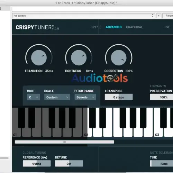Click the 100% Correction value
This screenshot has width=173, height=173.
pyautogui.click(x=129, y=71)
